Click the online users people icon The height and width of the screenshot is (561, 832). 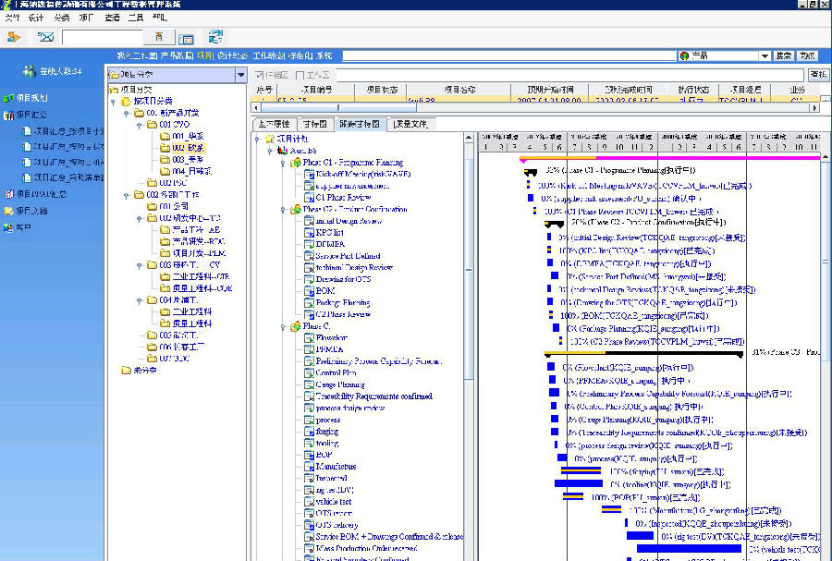pos(30,71)
